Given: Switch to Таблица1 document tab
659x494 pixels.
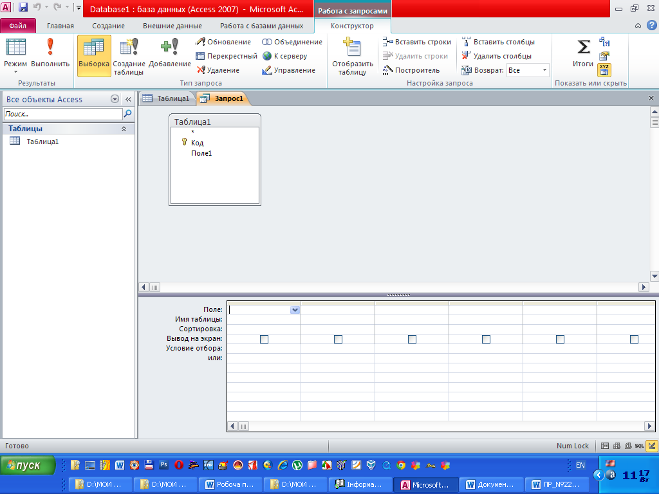Looking at the screenshot, I should point(167,98).
